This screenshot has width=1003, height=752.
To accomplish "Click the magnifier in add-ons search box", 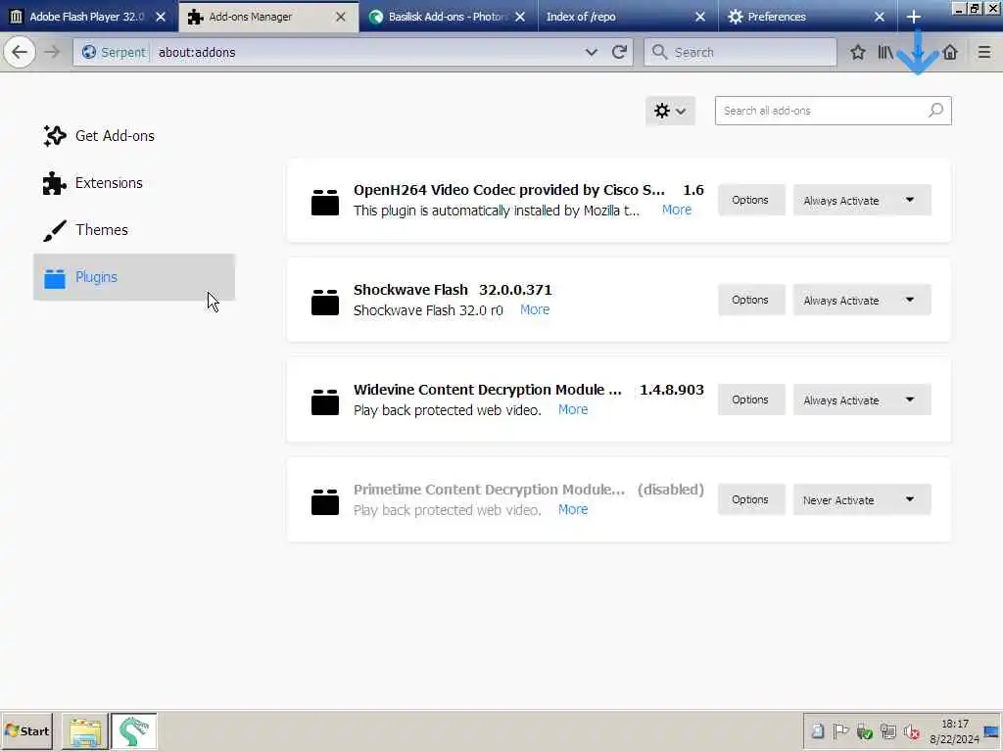I will pyautogui.click(x=935, y=110).
